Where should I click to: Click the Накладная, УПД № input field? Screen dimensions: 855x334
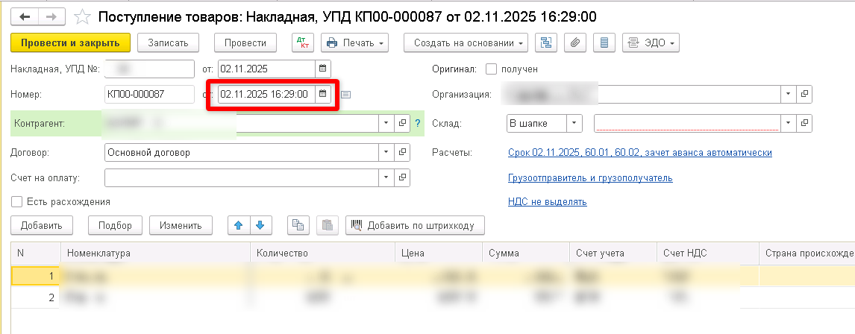[x=149, y=69]
